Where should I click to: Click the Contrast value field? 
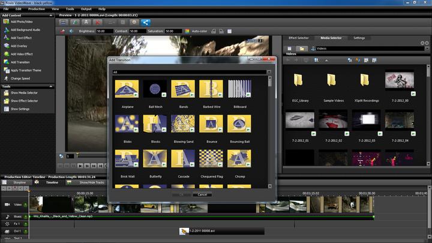pyautogui.click(x=137, y=31)
